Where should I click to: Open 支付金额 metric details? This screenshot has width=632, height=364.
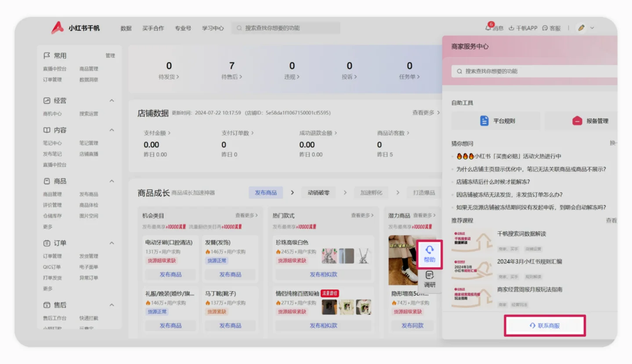157,133
